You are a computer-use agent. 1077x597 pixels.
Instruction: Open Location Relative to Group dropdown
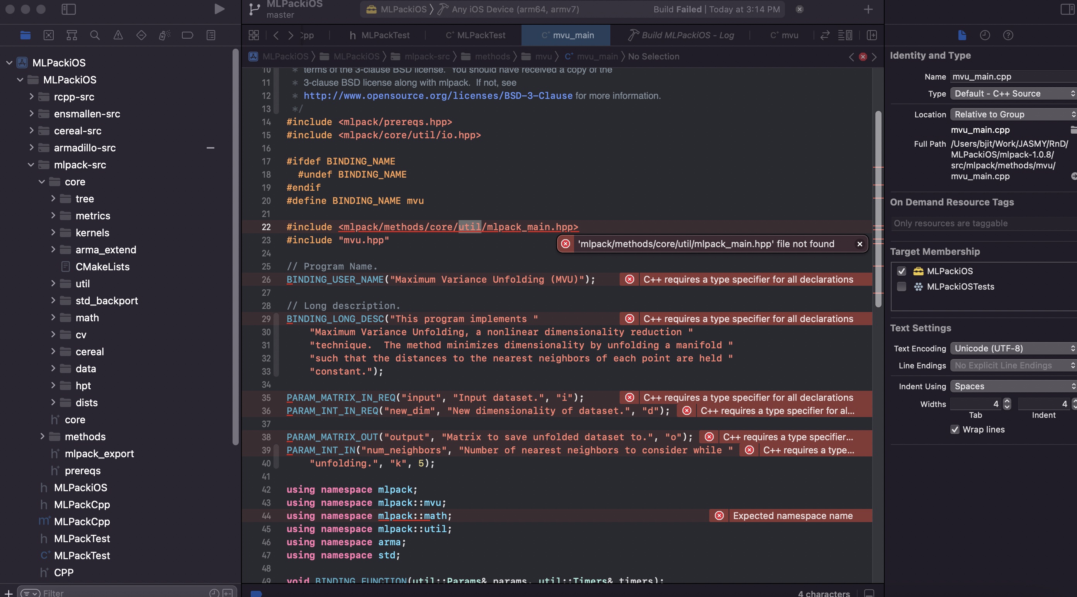tap(1013, 115)
